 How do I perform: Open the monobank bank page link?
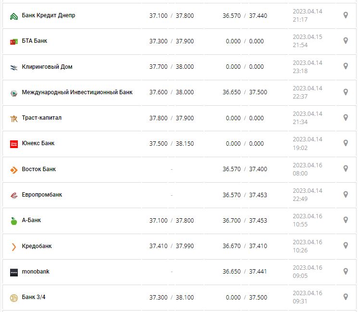[36, 272]
